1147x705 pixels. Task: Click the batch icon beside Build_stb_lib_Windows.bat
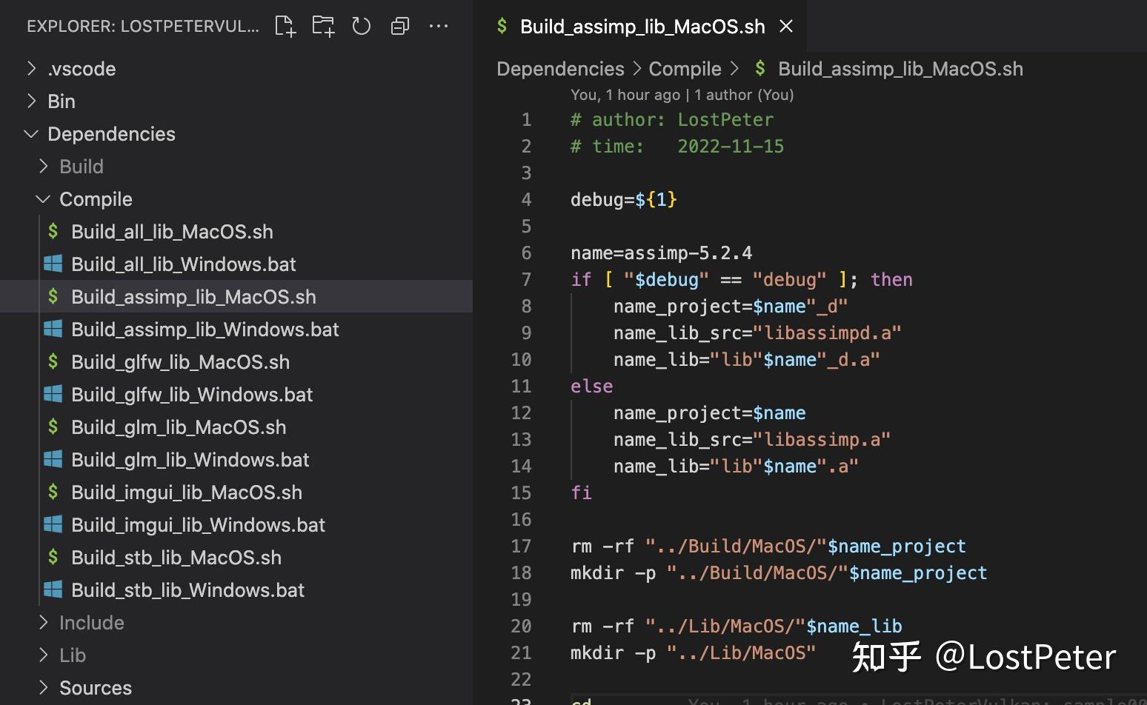coord(53,589)
